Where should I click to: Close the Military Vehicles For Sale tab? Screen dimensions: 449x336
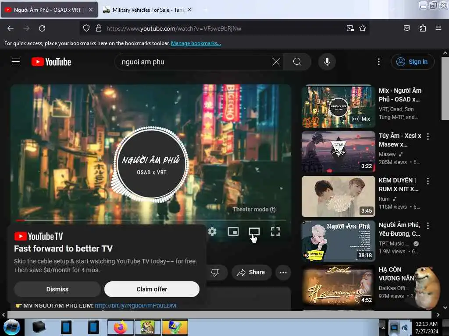[x=189, y=10]
